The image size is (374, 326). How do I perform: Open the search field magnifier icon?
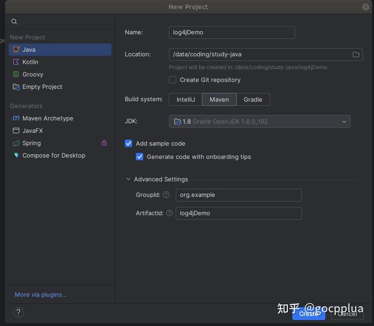point(14,22)
